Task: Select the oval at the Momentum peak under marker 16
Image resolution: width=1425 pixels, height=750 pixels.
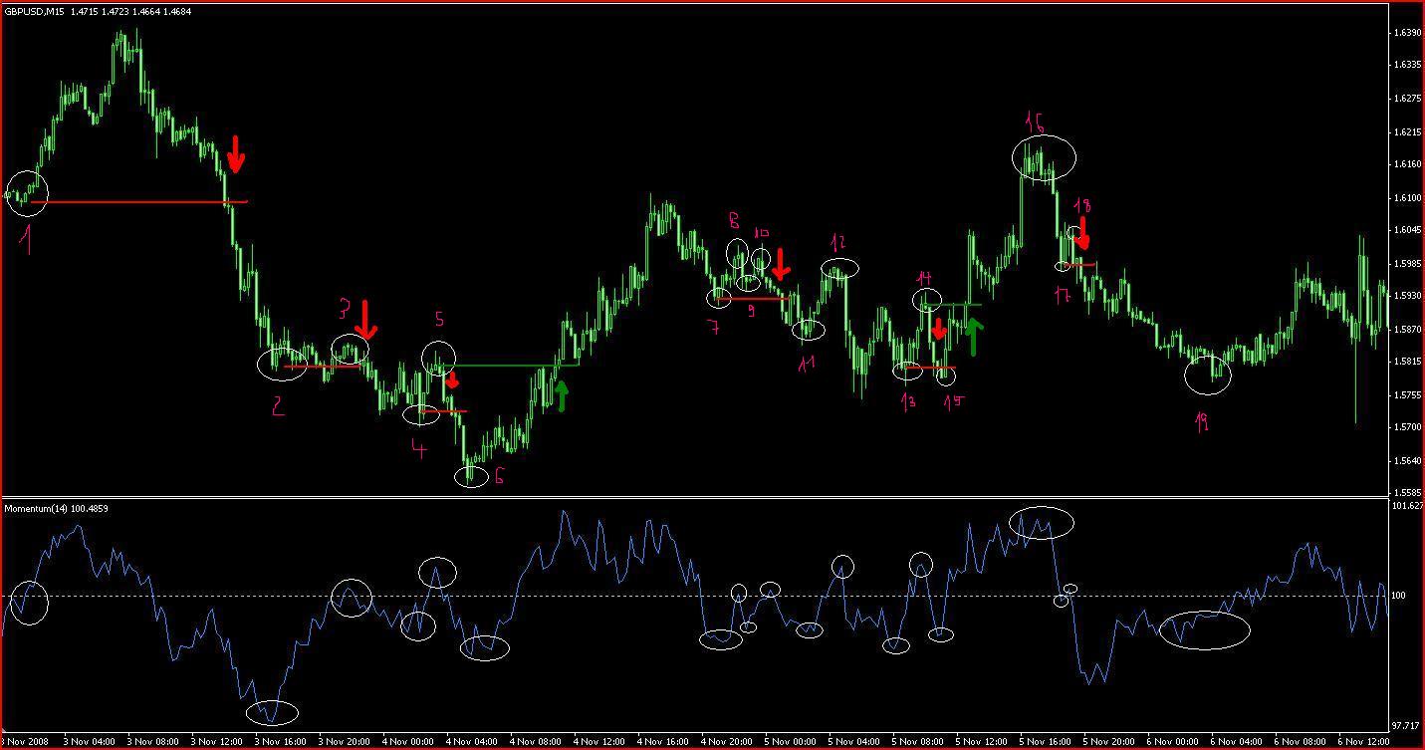Action: coord(1042,523)
